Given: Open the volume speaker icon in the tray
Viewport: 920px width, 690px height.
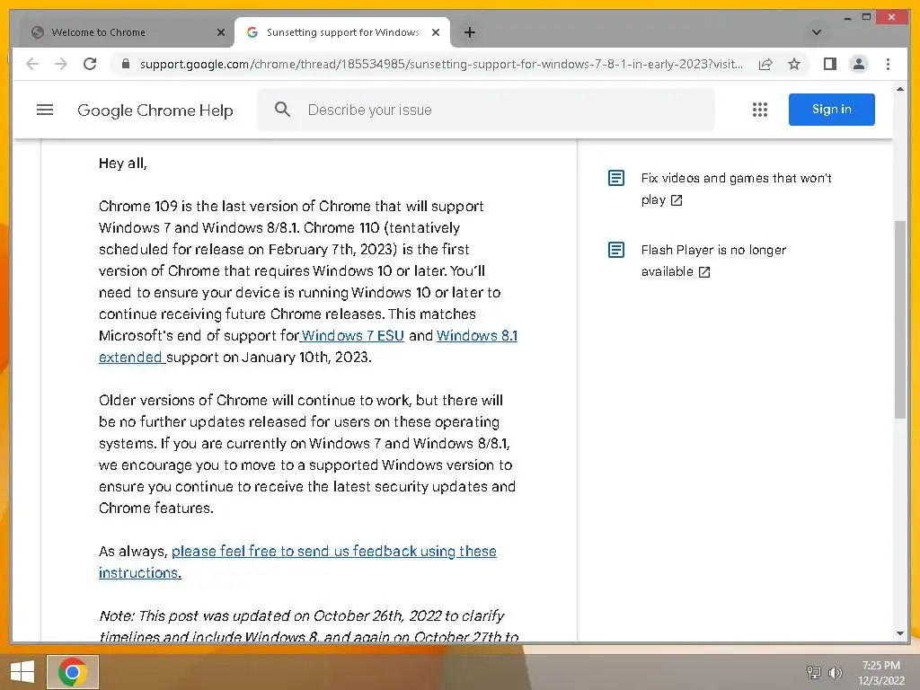Looking at the screenshot, I should pyautogui.click(x=835, y=672).
